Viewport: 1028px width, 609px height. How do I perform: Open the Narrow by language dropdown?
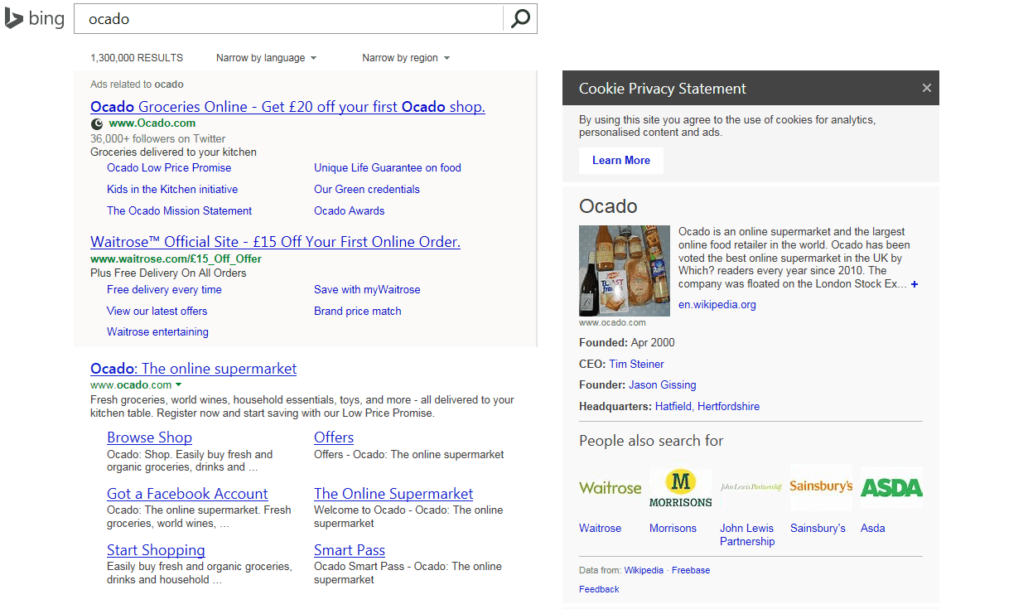tap(266, 58)
